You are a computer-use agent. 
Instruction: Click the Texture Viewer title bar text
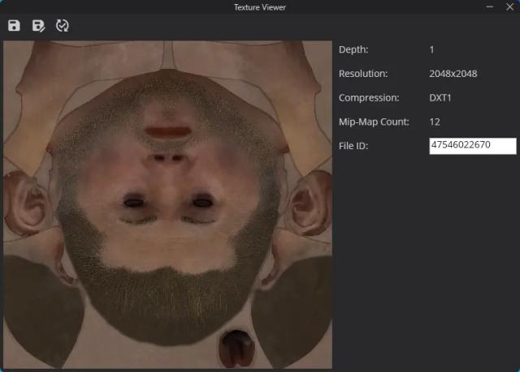point(259,7)
